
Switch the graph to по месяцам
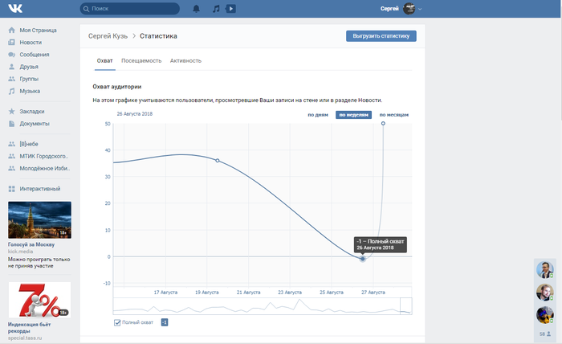393,115
